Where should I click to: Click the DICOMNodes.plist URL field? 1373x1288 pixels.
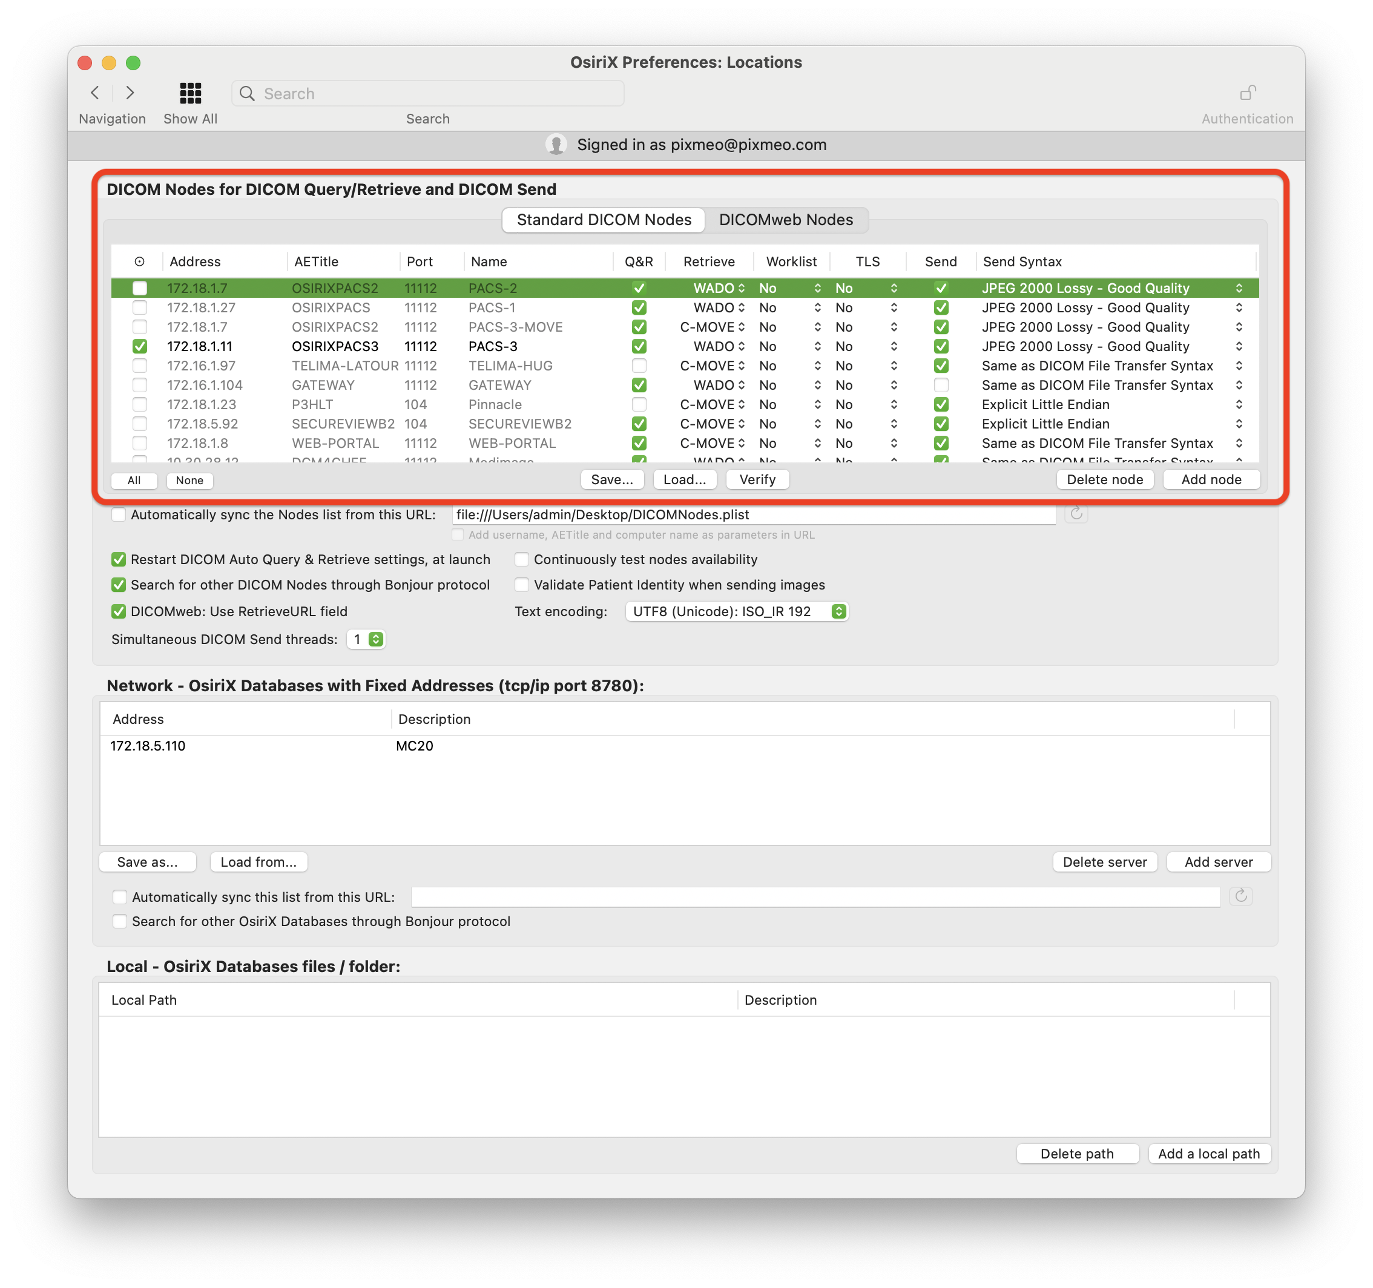754,514
